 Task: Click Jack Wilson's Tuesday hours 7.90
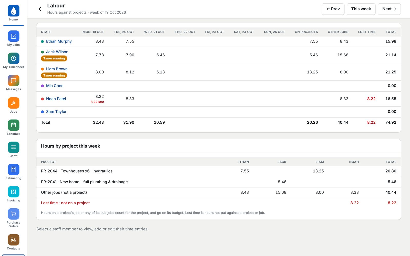(130, 55)
